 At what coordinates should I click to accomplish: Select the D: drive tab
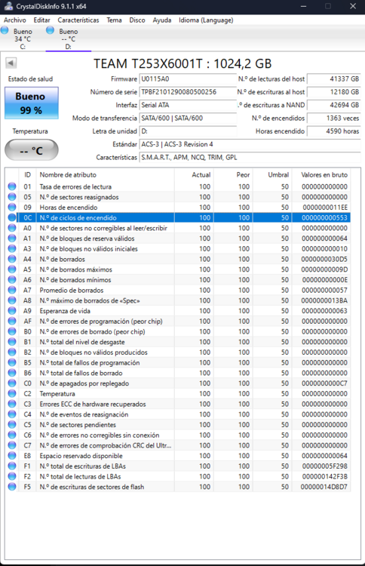click(68, 38)
